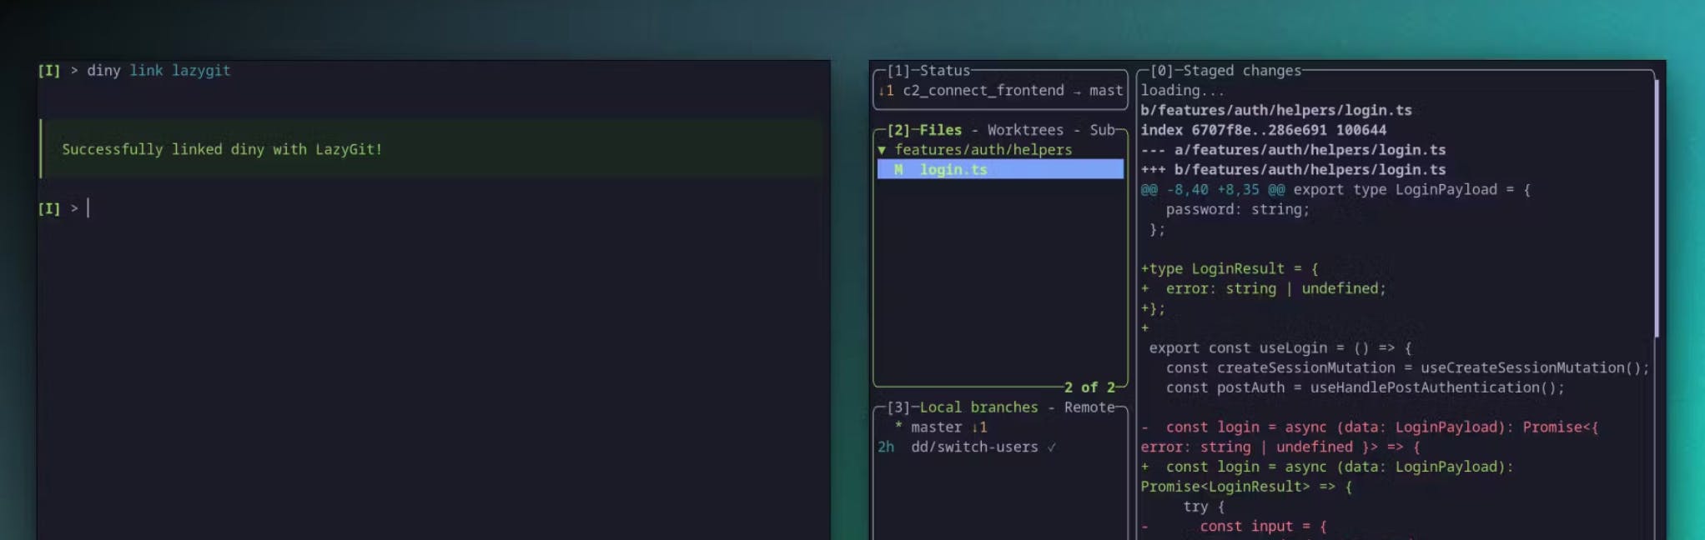
Task: Click the 'loading...' text in Staged changes
Action: pyautogui.click(x=1183, y=91)
